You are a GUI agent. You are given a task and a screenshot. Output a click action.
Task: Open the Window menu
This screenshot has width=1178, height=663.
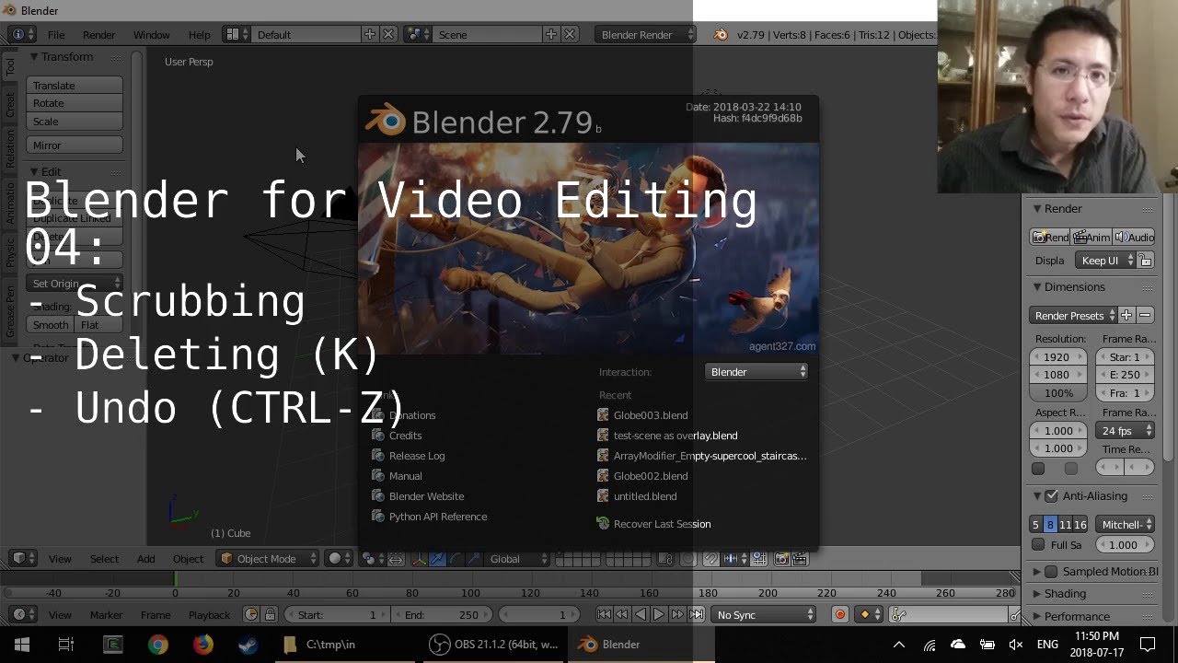[x=151, y=34]
